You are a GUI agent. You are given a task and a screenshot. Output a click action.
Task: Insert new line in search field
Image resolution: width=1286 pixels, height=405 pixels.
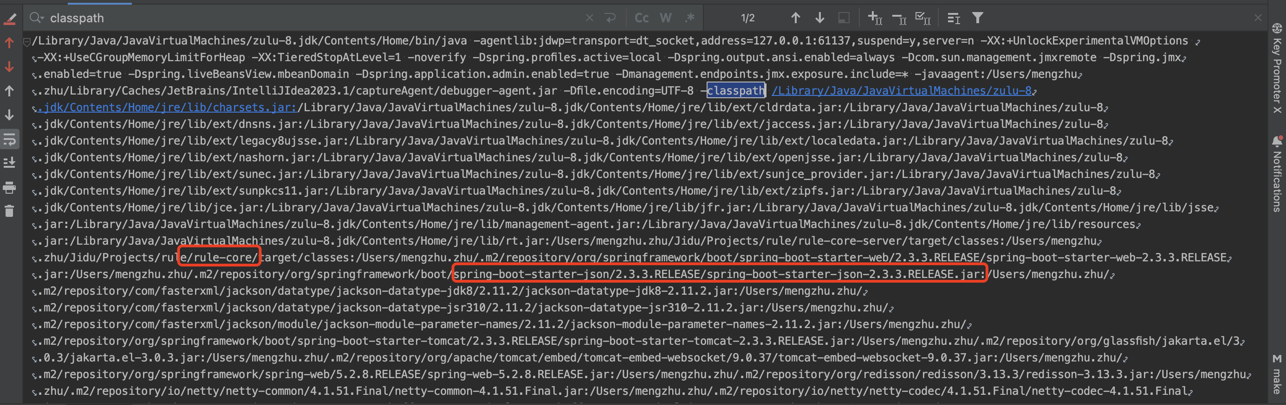click(x=610, y=18)
